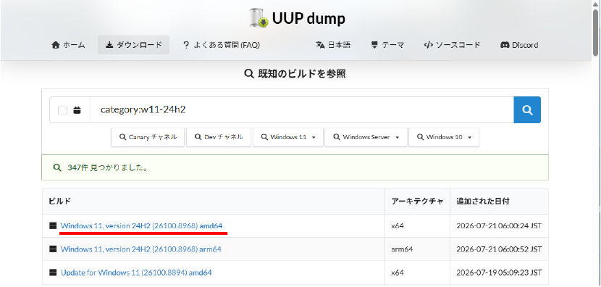Click the date 2026-07-19 05:09:23 JST

pos(499,273)
